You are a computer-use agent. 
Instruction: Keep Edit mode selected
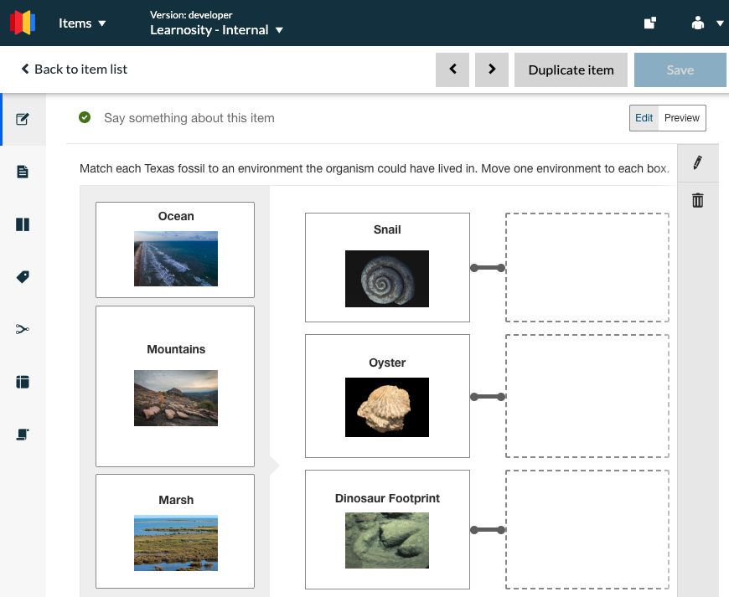tap(644, 117)
